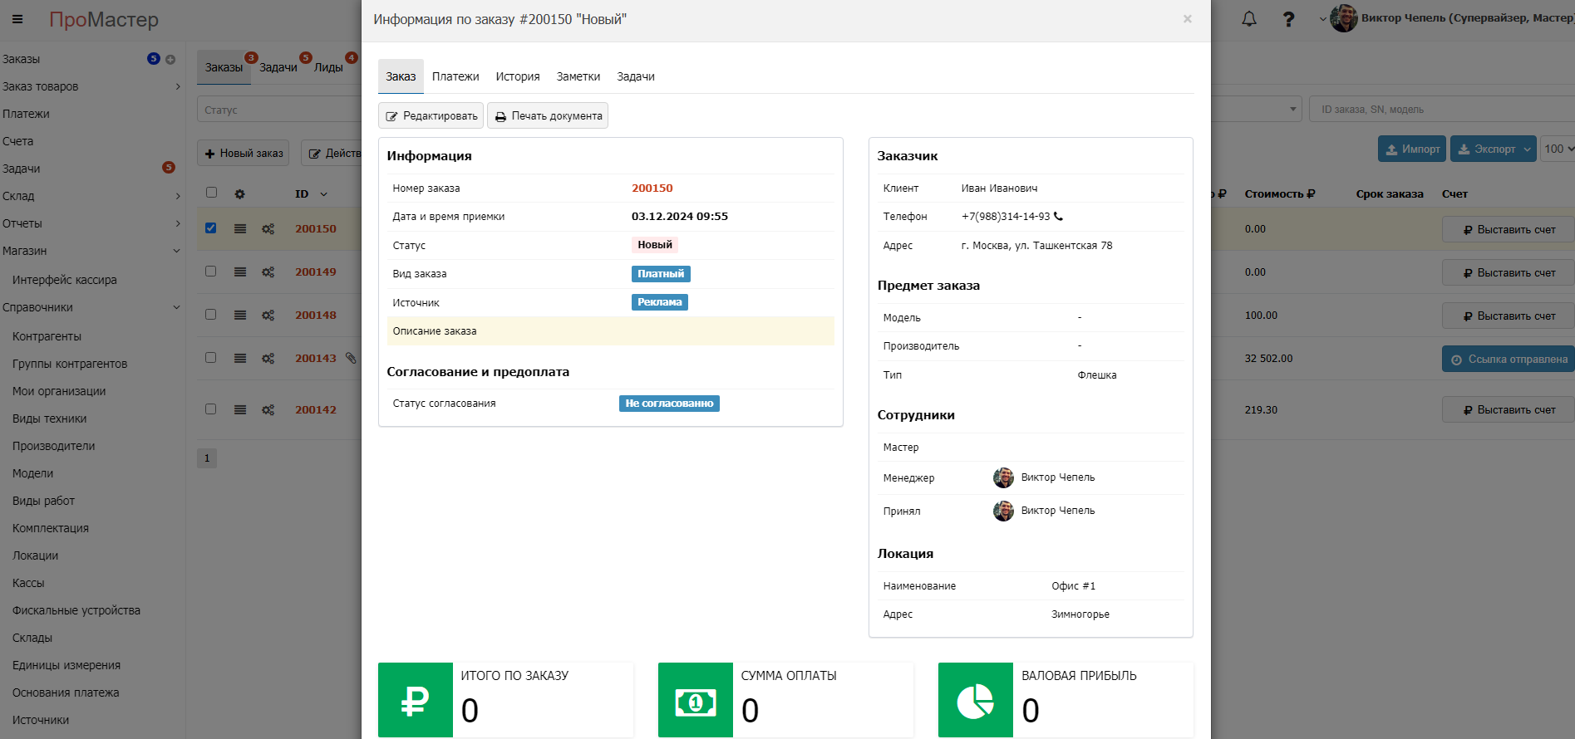Open the История tab
Image resolution: width=1575 pixels, height=739 pixels.
517,76
